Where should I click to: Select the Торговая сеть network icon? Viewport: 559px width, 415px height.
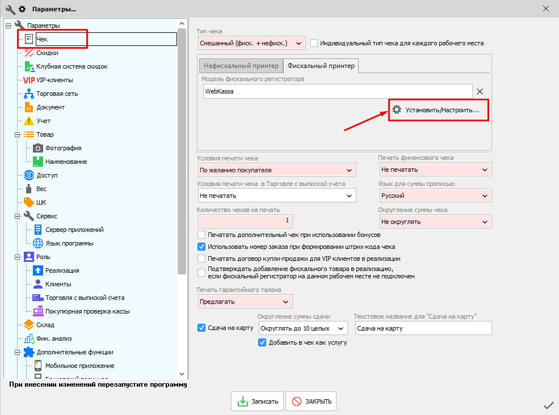(29, 94)
